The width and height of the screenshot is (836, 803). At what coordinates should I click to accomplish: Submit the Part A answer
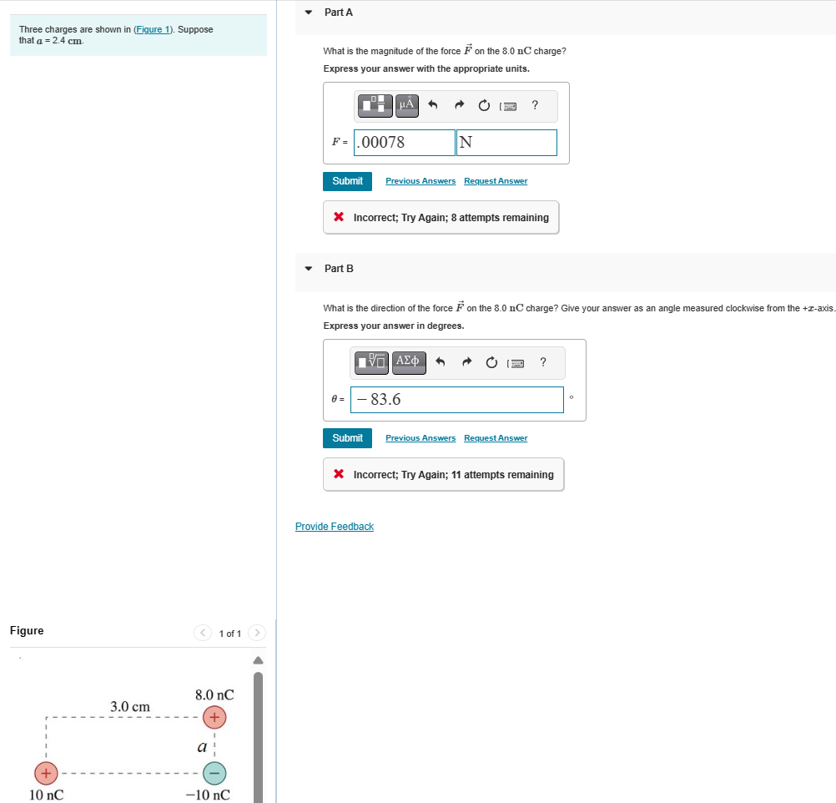pos(347,181)
